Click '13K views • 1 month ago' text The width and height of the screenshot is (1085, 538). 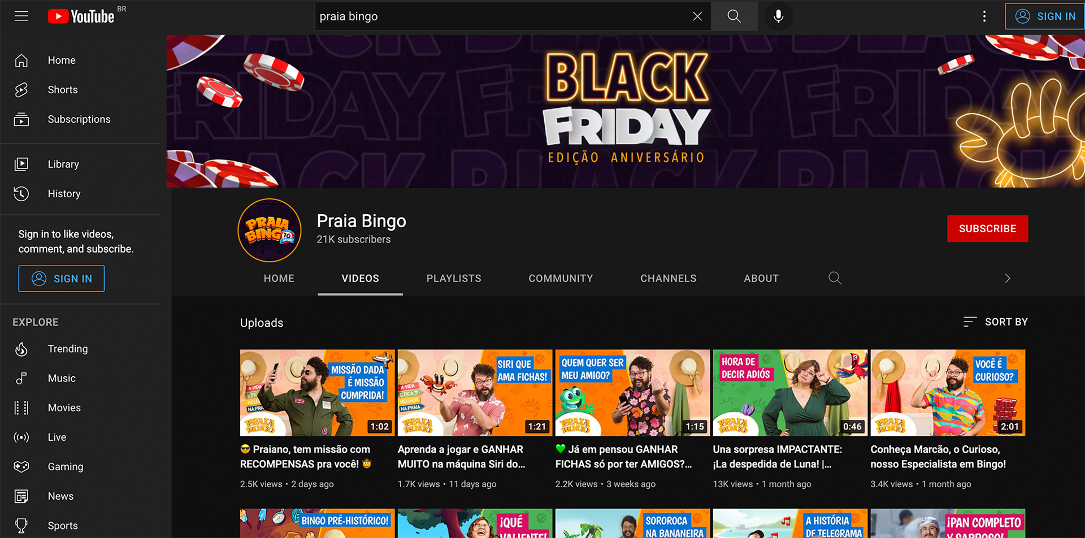(x=762, y=484)
